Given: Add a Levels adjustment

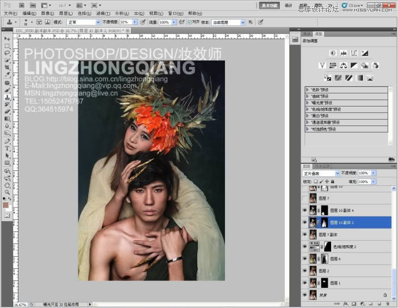Looking at the screenshot, I should 343,53.
